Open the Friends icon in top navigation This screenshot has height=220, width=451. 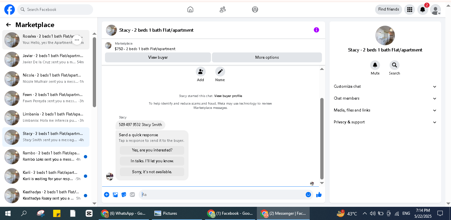pyautogui.click(x=223, y=10)
